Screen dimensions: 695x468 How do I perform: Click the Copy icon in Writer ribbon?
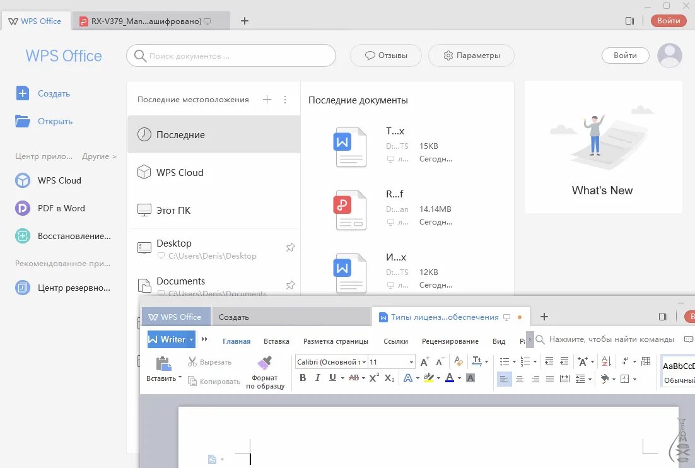[192, 381]
